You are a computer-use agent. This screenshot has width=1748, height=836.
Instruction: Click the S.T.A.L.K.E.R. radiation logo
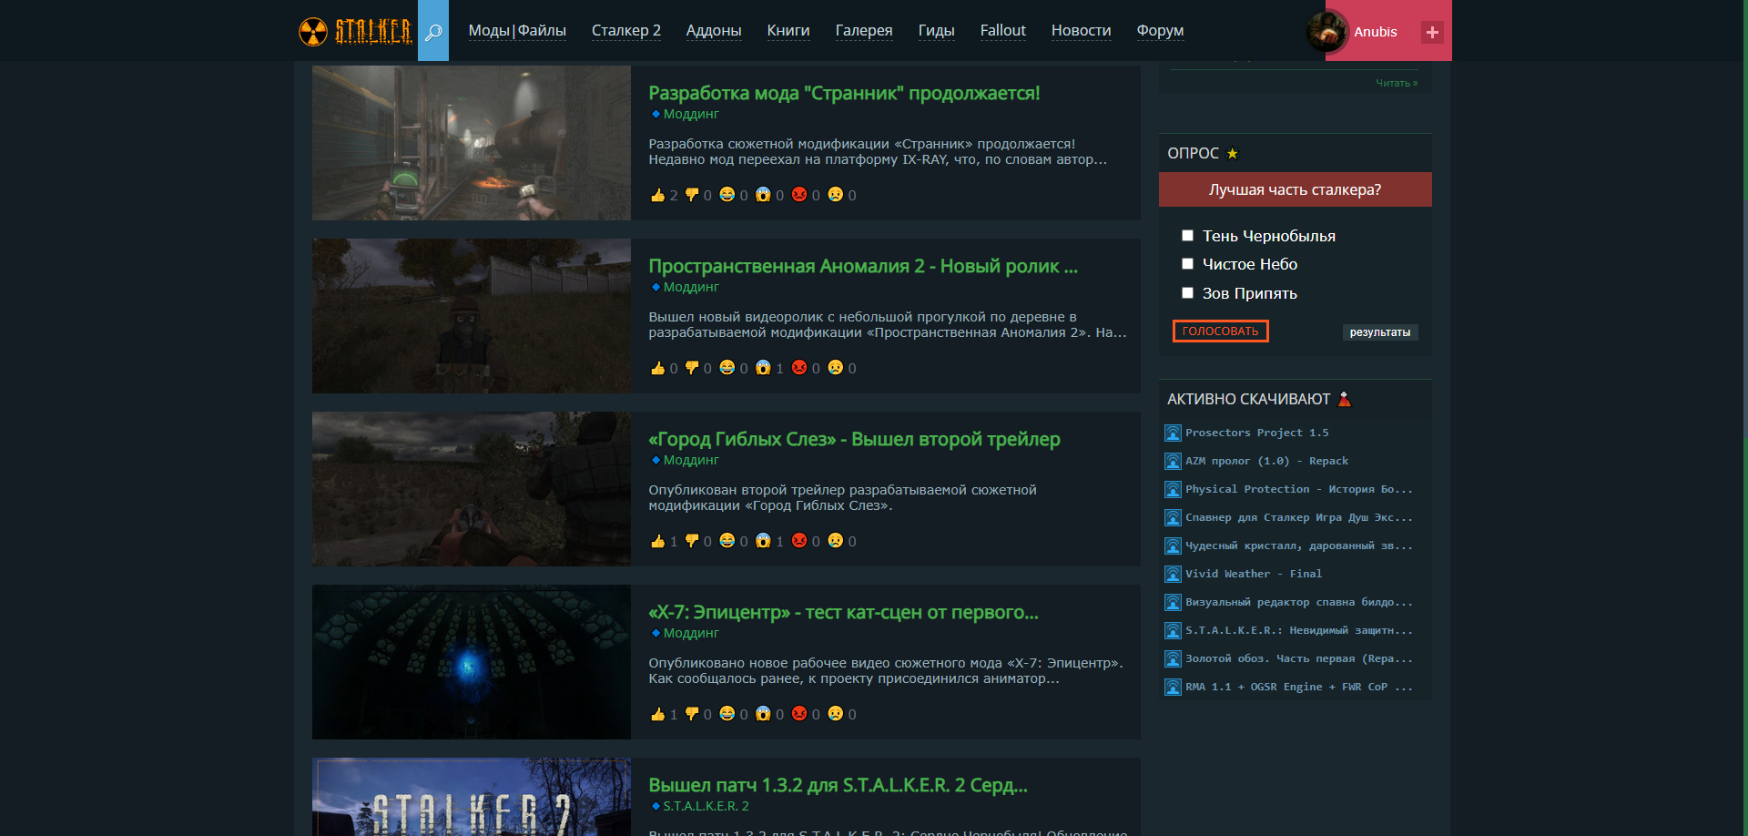coord(355,31)
